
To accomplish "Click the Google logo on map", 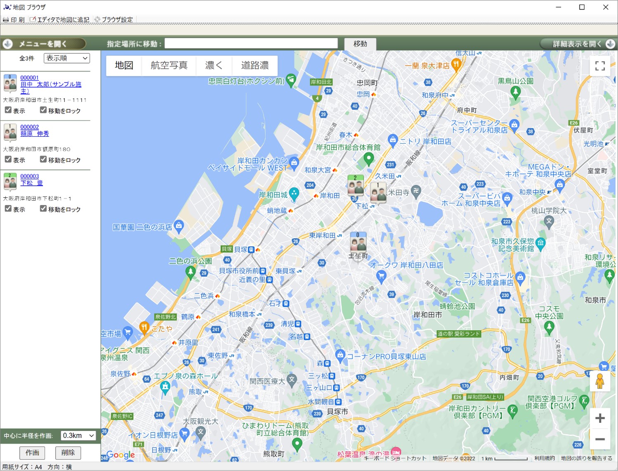I will 120,455.
